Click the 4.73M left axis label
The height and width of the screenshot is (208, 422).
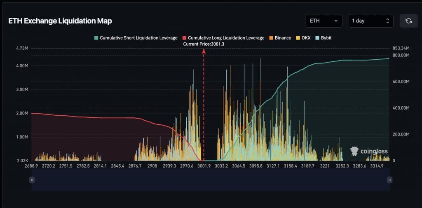click(x=22, y=49)
